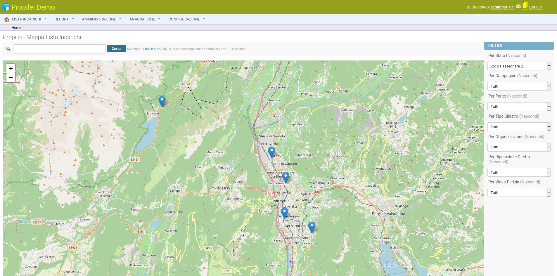The image size is (557, 276).
Task: Click the magnifier search icon
Action: tap(8, 49)
